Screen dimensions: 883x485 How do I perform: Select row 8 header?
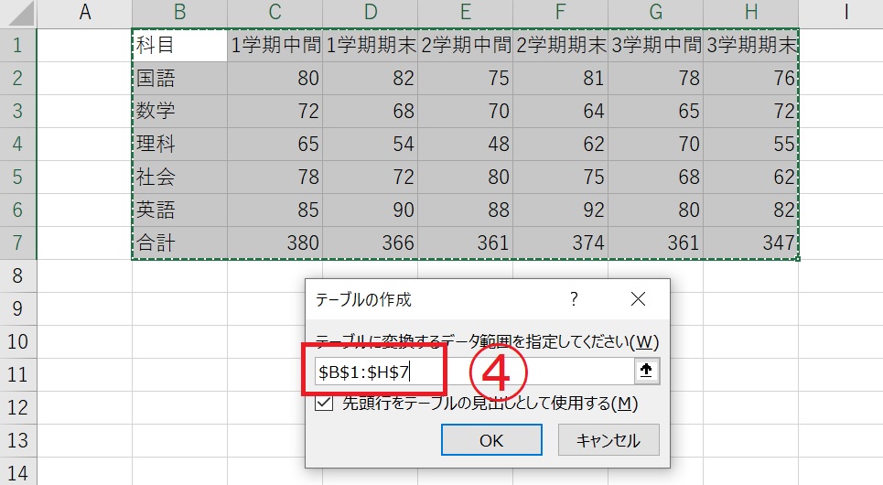[x=18, y=275]
